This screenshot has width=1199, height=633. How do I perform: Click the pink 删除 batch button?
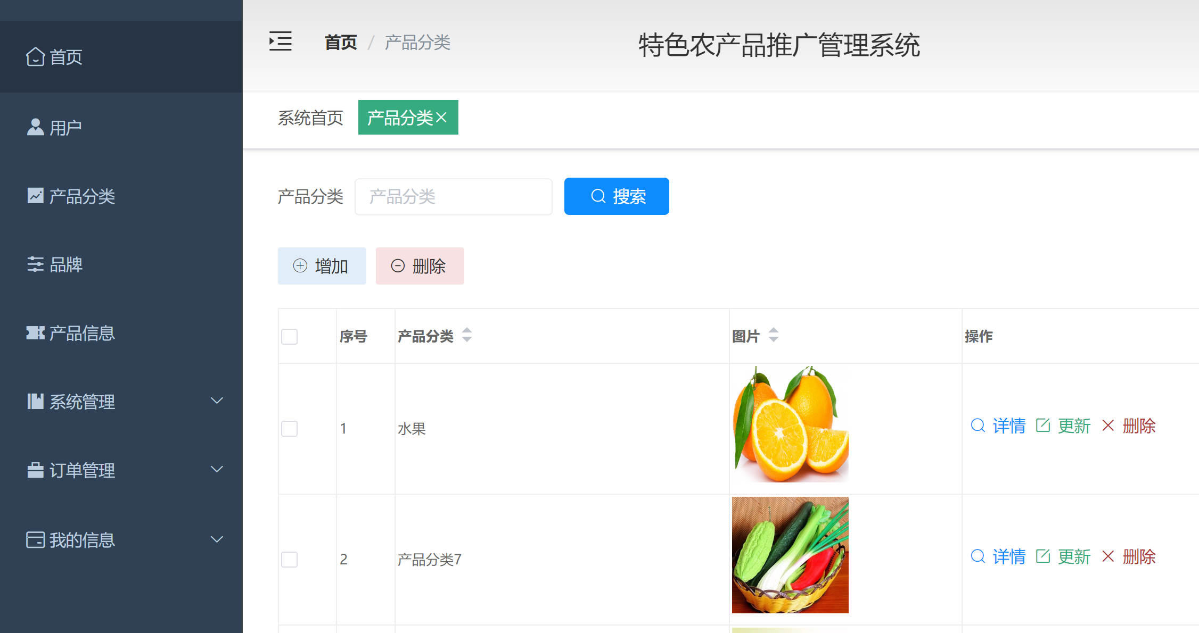coord(420,266)
